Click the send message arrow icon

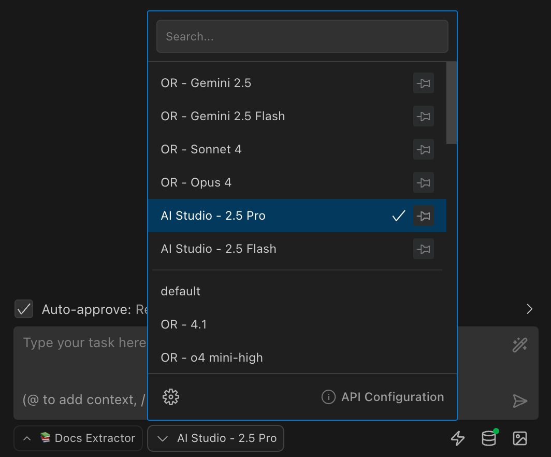519,401
